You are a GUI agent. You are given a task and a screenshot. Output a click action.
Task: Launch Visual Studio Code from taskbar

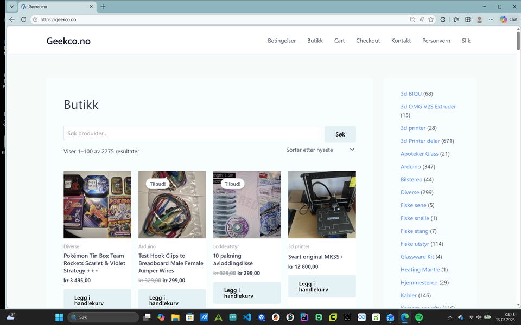[x=247, y=317]
